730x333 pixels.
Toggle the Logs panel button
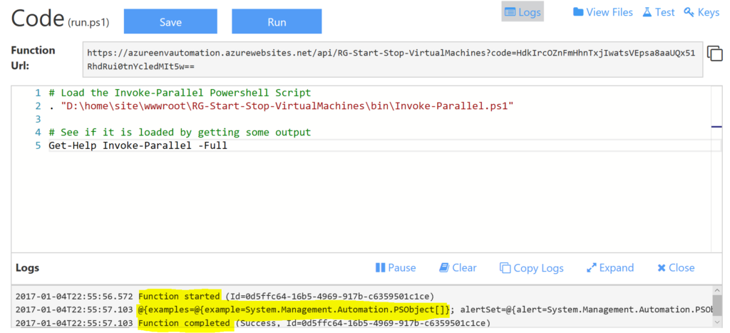(x=522, y=12)
